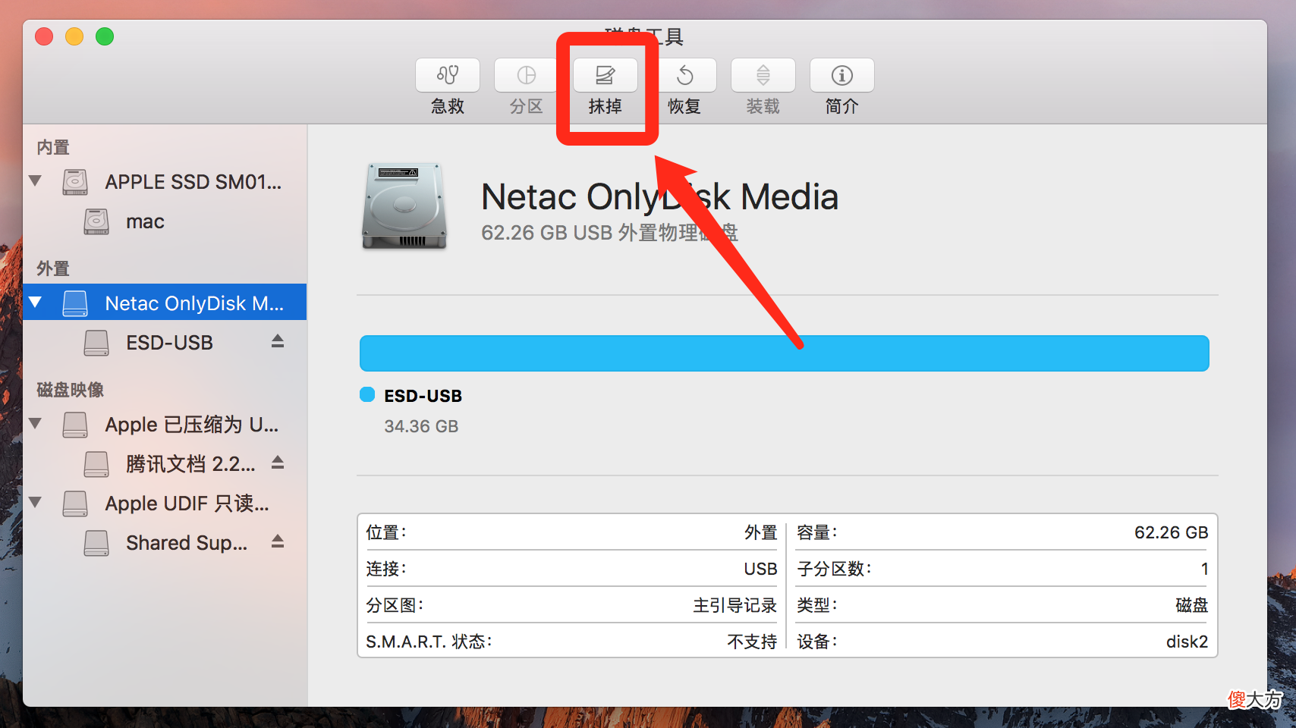The height and width of the screenshot is (728, 1296).
Task: Click the Mount (装载) toolbar icon
Action: [763, 75]
